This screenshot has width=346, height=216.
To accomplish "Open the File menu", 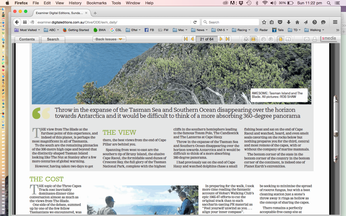I will pyautogui.click(x=36, y=3).
